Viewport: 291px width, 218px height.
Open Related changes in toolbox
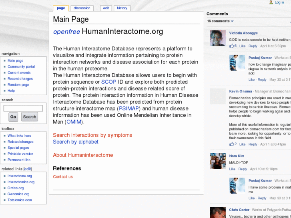[x=20, y=142]
